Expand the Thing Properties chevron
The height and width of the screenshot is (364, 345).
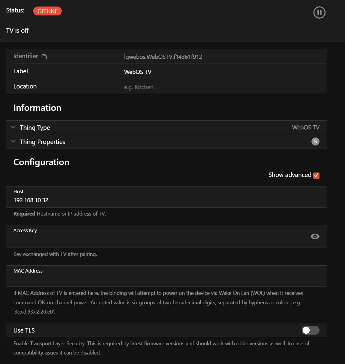[x=13, y=141]
